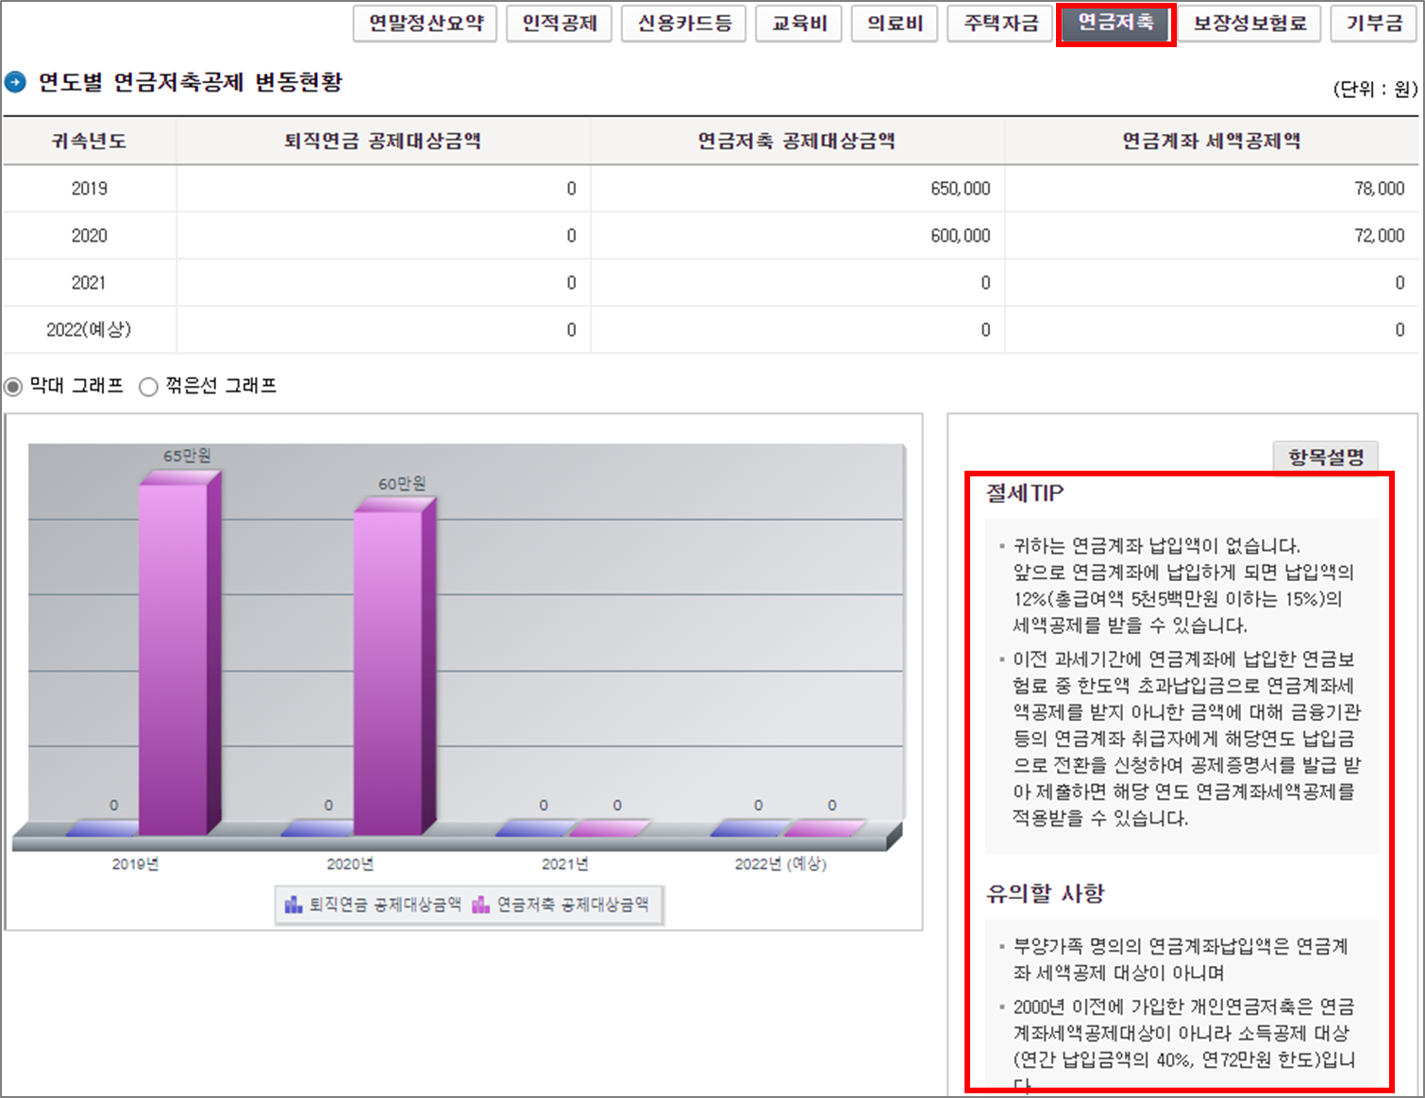Click the blue arrow icon beside 연도별 연금저축공제 변동현황
Image resolution: width=1425 pixels, height=1098 pixels.
[x=15, y=82]
